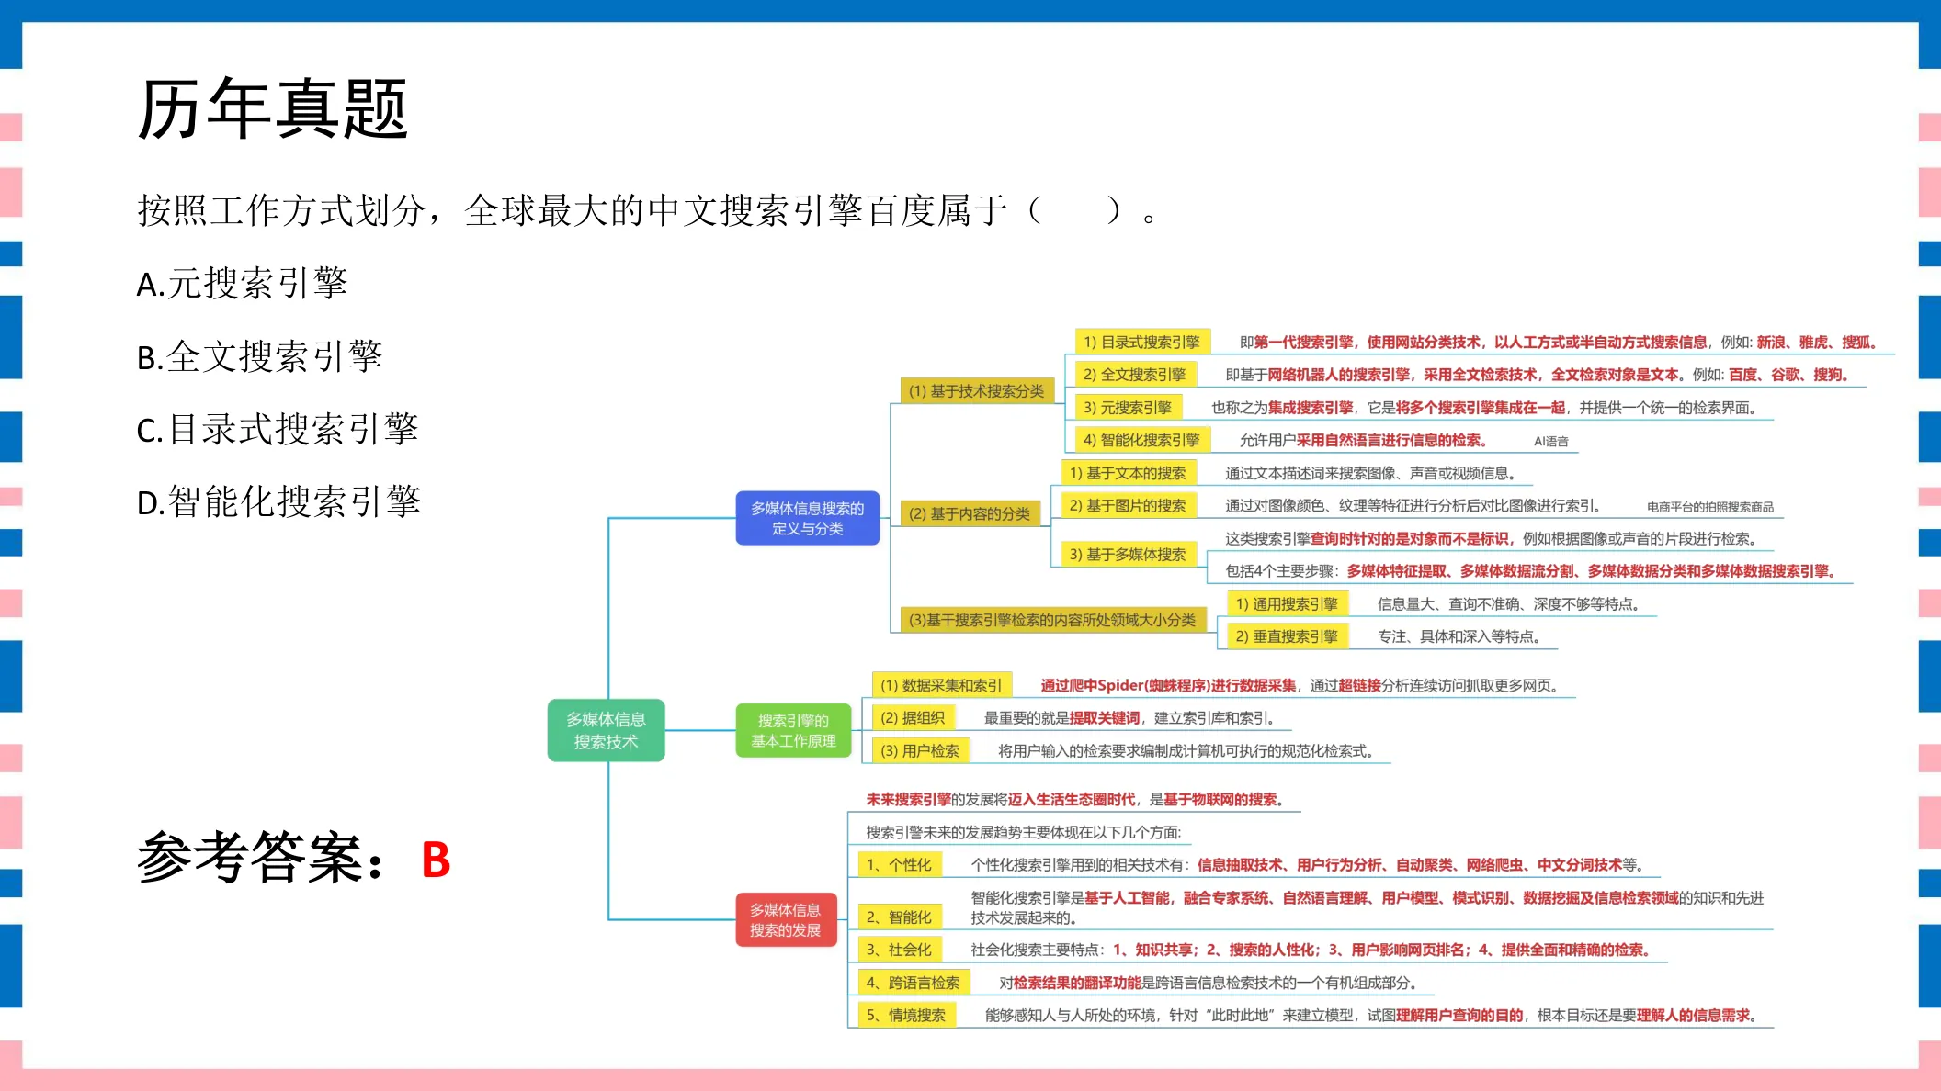Click the 3、社会化 node
Screen dimensions: 1941x1091
coord(900,950)
